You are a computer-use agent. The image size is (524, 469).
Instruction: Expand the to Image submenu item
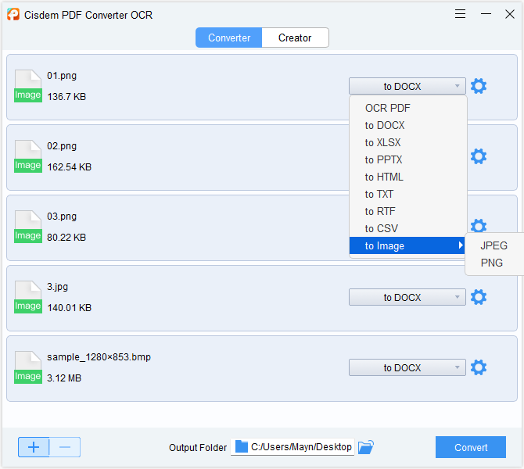(407, 245)
